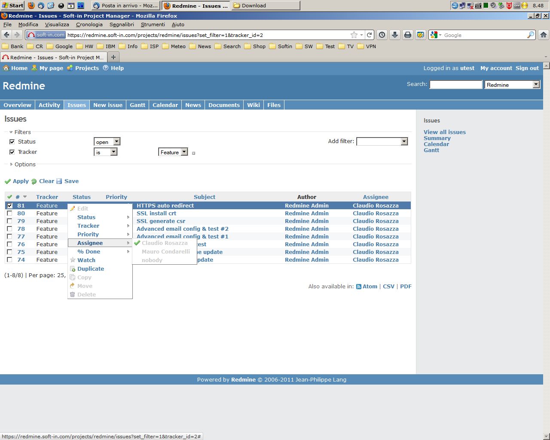Click the Atom feed icon

tap(358, 287)
